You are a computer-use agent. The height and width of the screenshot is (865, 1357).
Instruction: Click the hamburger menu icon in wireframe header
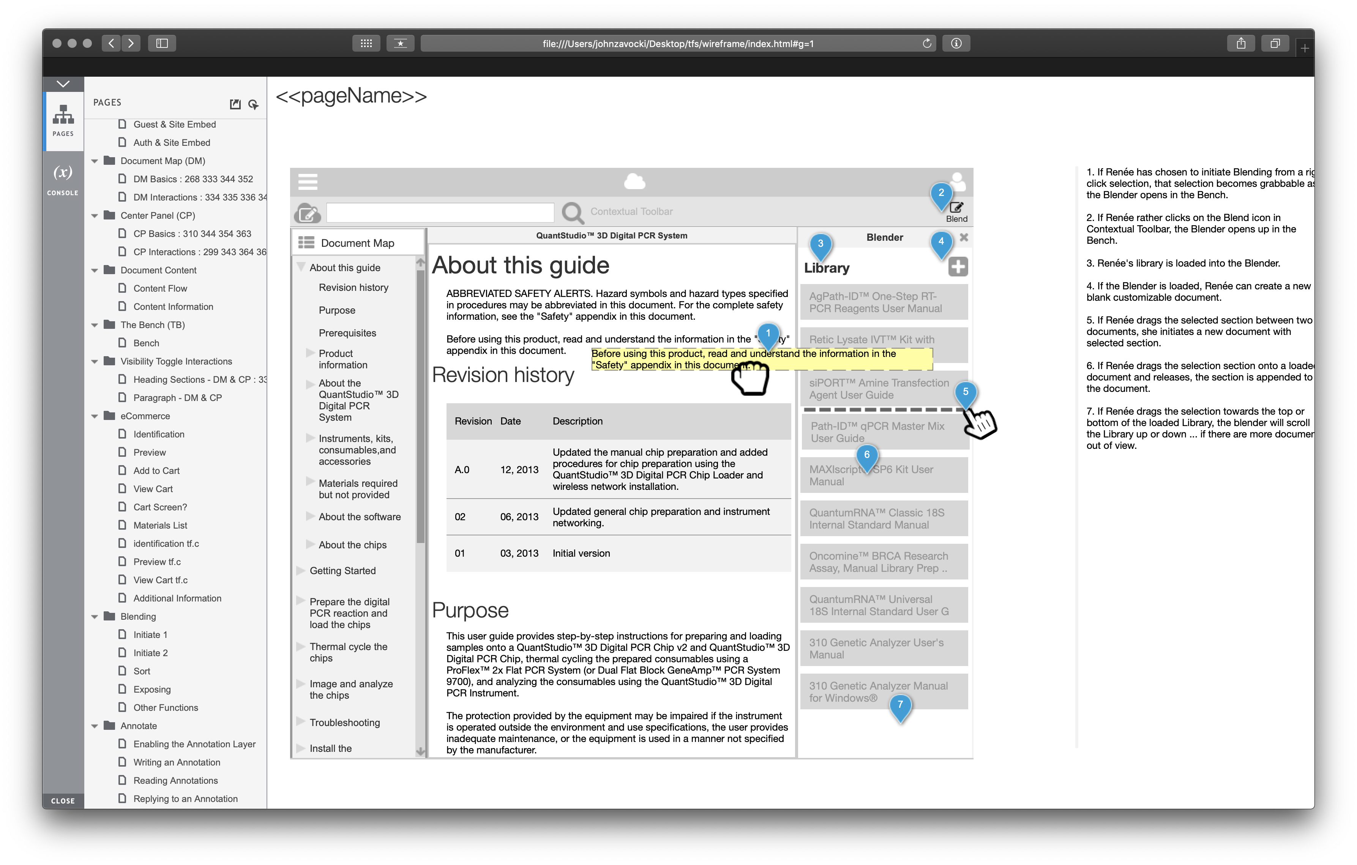pos(308,182)
